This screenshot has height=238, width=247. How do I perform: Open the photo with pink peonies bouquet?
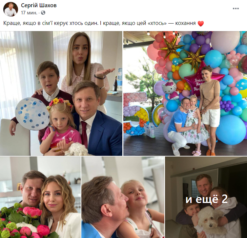(x=40, y=197)
